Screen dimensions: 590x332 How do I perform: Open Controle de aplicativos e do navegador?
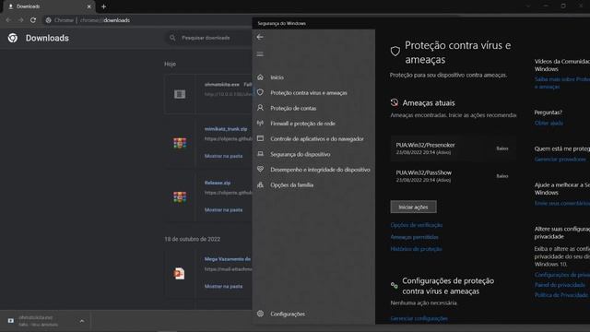click(317, 138)
